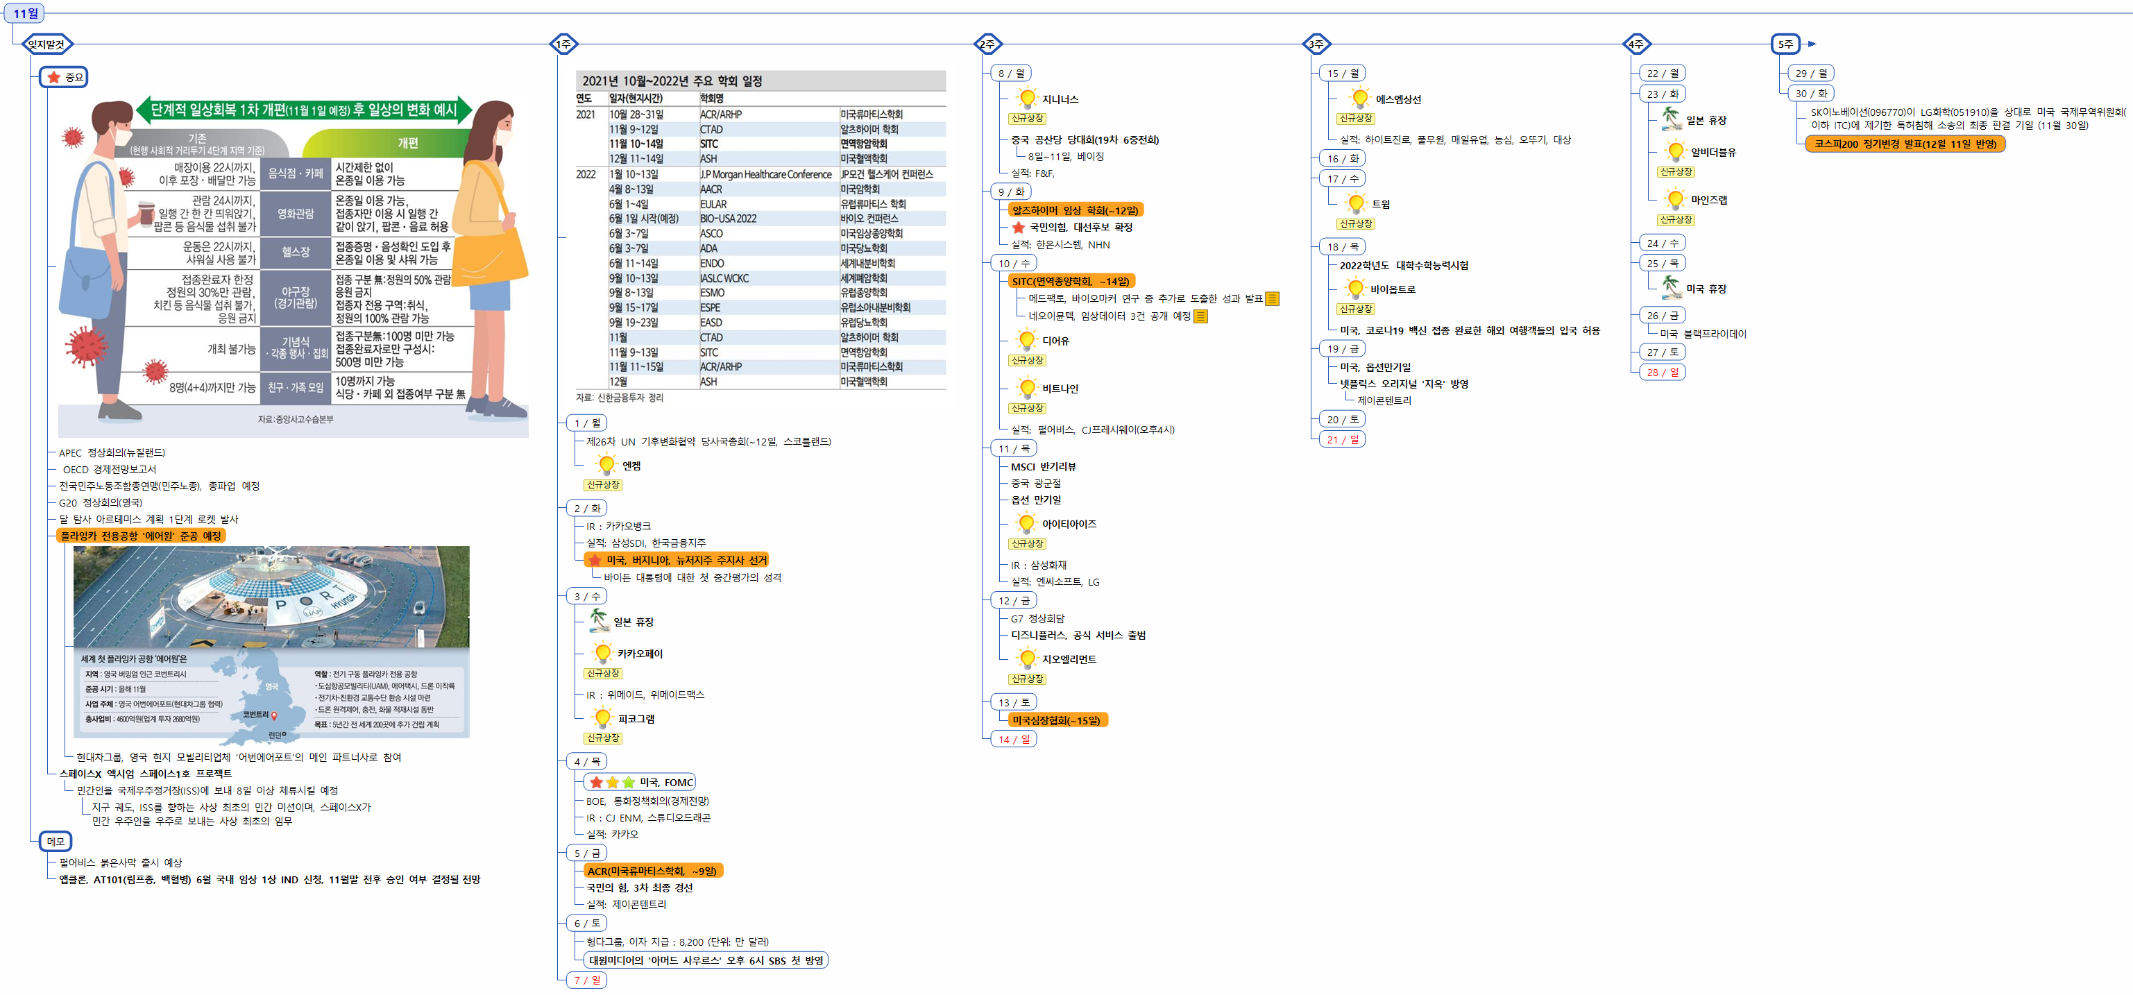Select the 1주 week branch node
2133x995 pixels.
click(x=564, y=44)
